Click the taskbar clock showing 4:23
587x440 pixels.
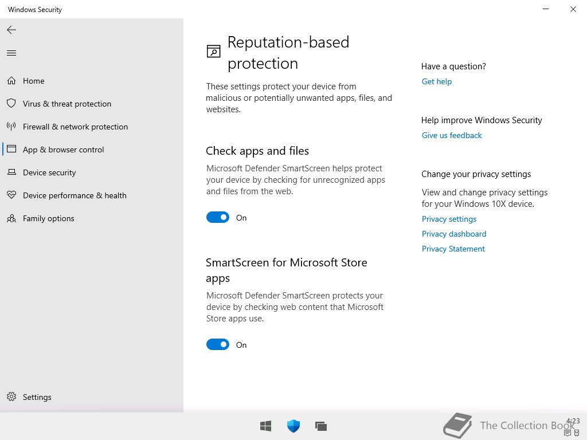pyautogui.click(x=573, y=421)
